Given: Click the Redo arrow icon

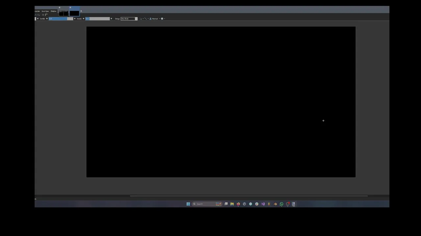Looking at the screenshot, I should tap(38, 15).
